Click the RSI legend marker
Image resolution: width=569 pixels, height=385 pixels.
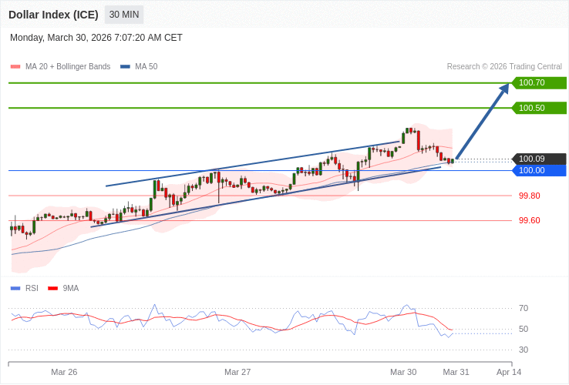click(15, 289)
